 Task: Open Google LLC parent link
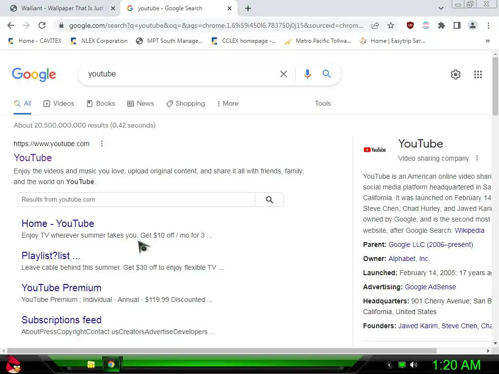[431, 244]
